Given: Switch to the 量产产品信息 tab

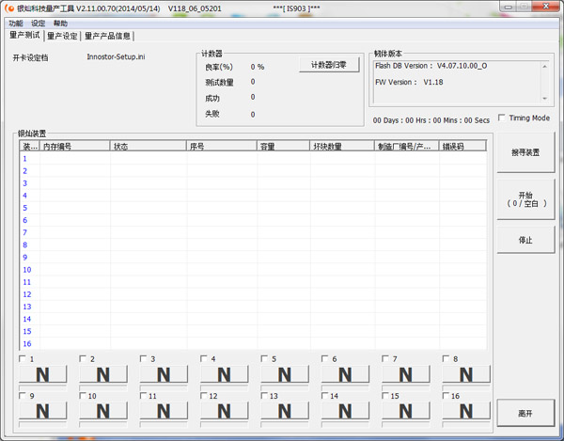Looking at the screenshot, I should (107, 36).
